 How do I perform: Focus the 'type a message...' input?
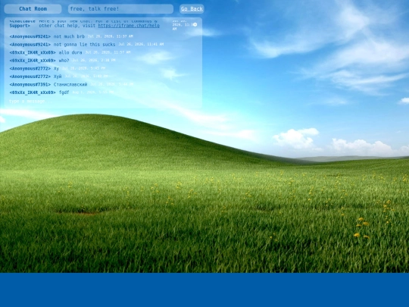click(103, 102)
